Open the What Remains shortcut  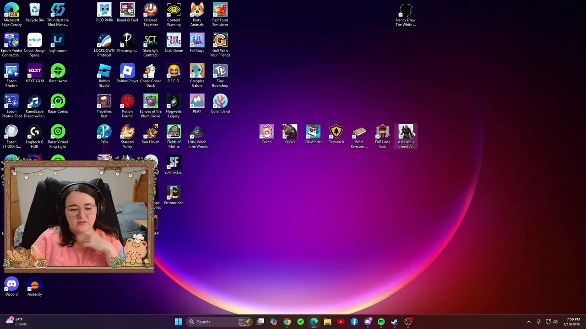[359, 137]
